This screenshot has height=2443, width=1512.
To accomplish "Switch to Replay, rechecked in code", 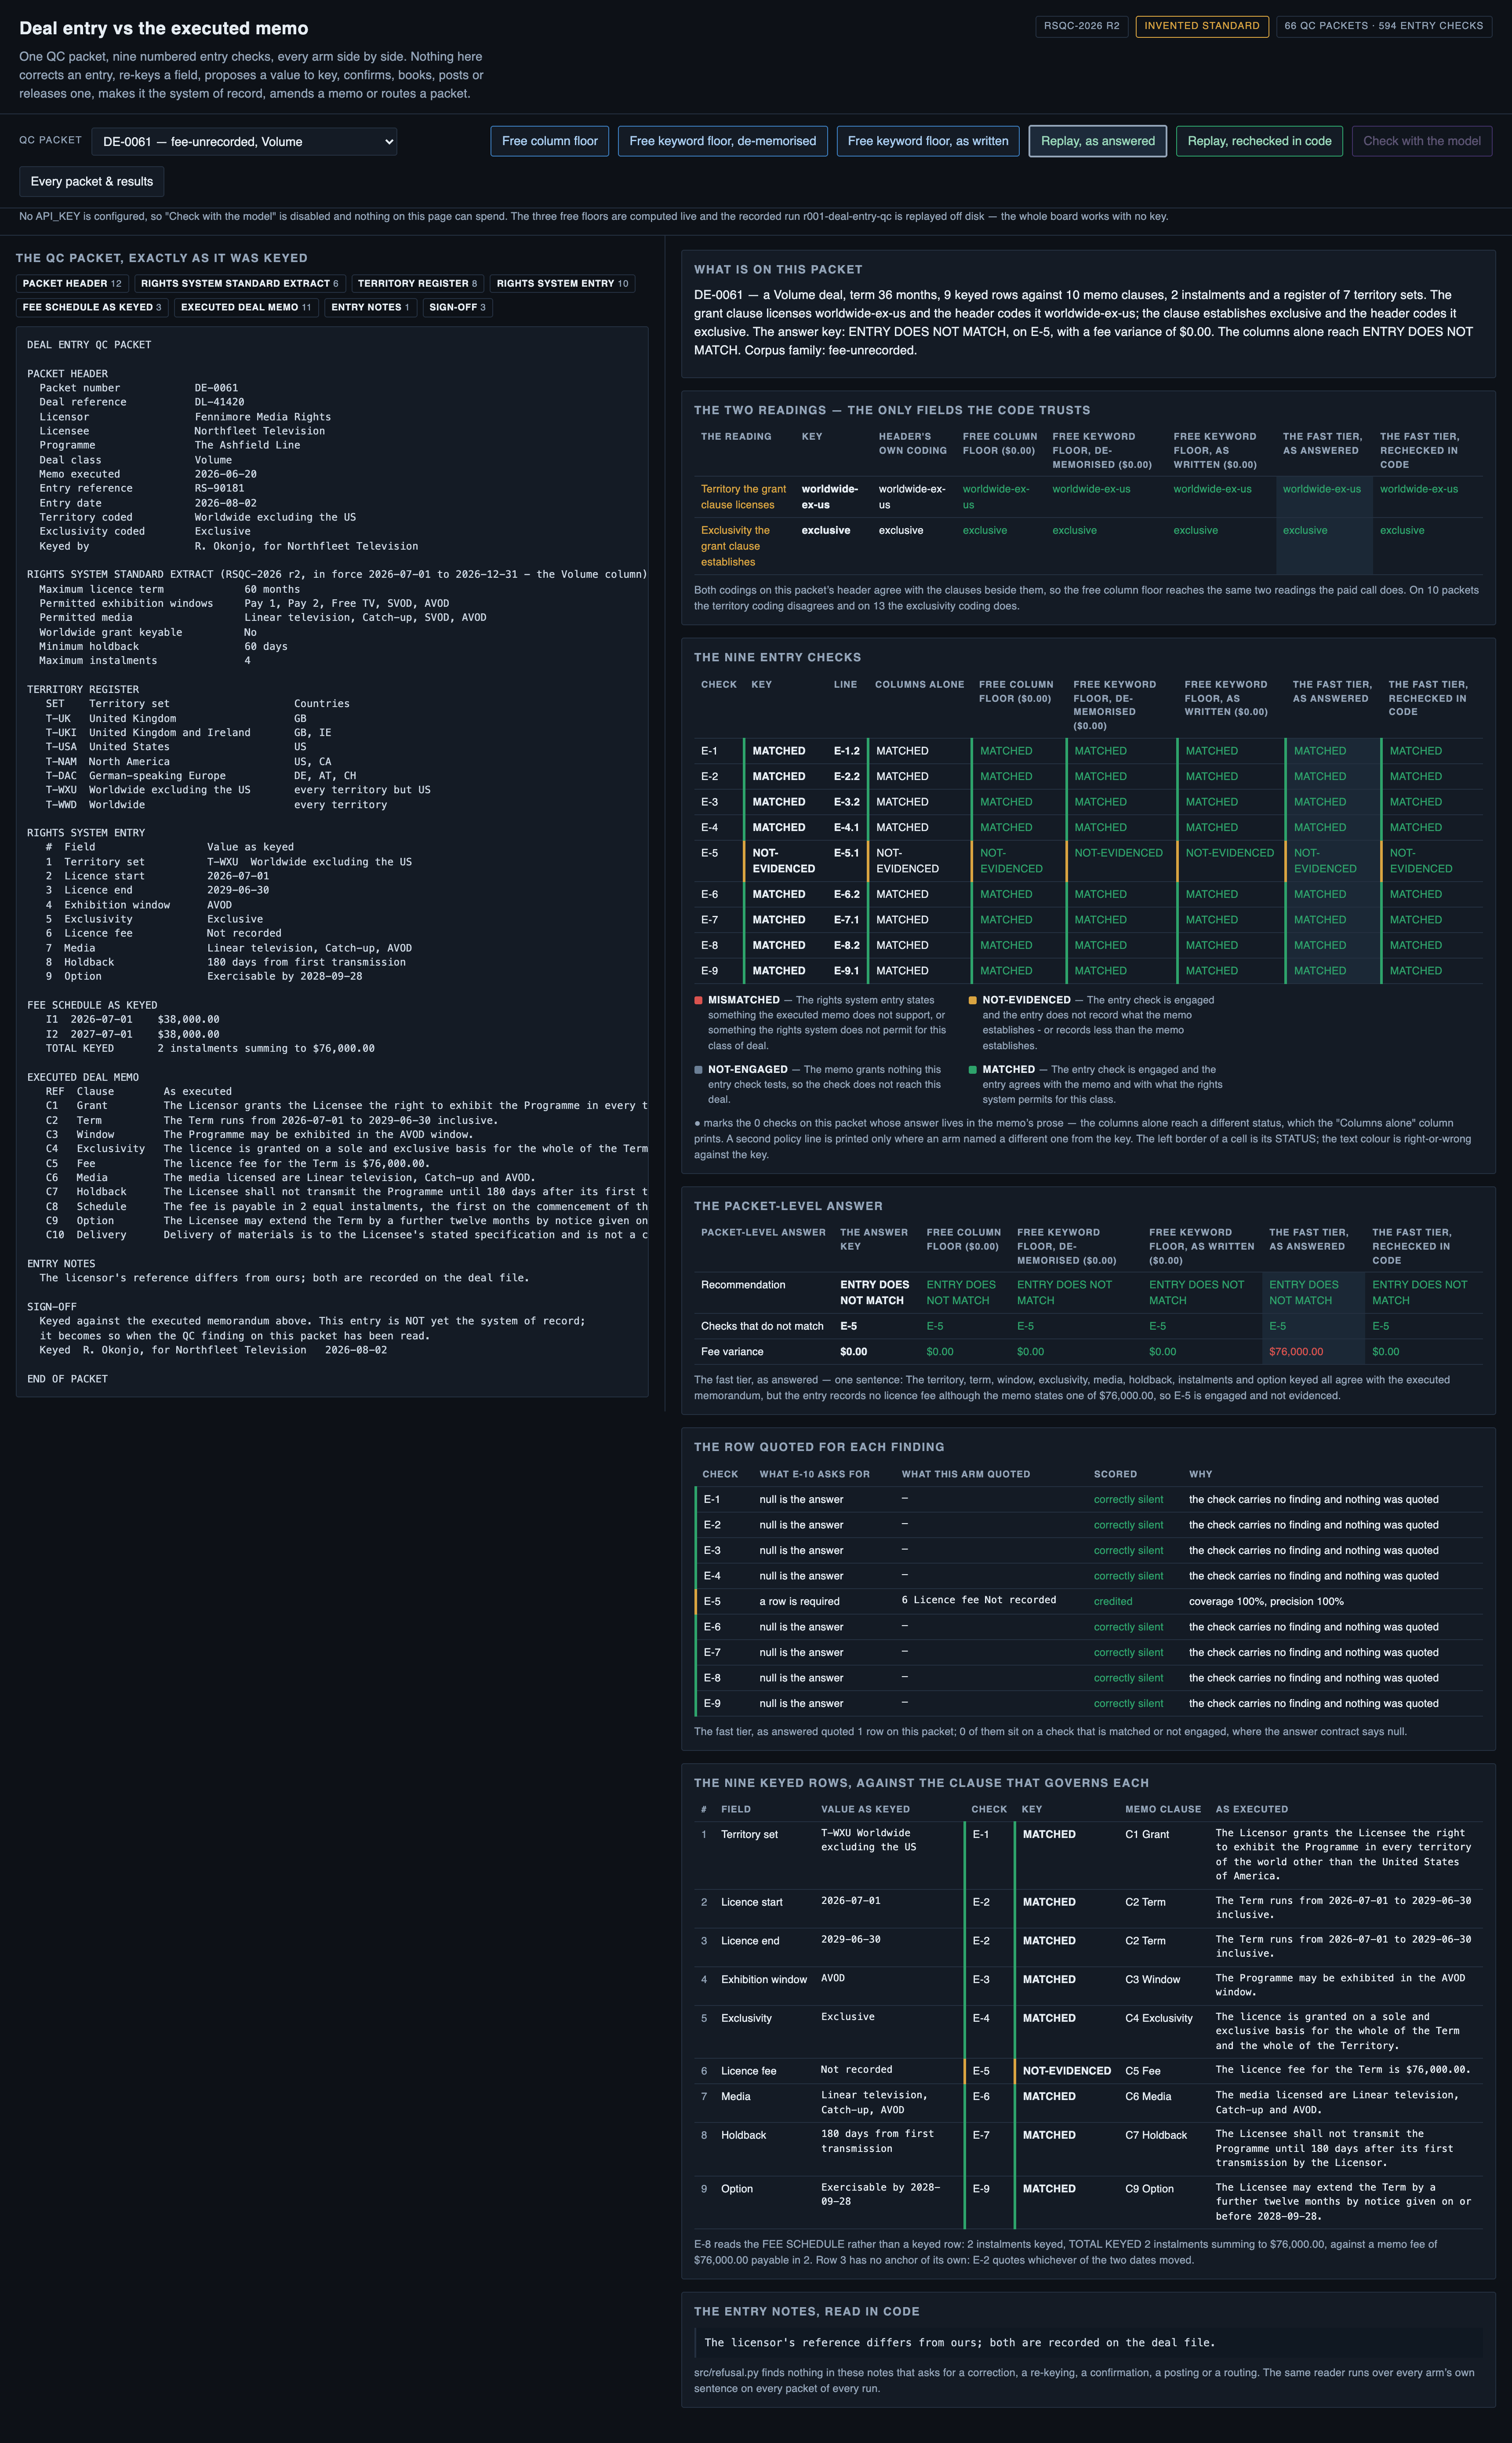I will tap(1259, 141).
